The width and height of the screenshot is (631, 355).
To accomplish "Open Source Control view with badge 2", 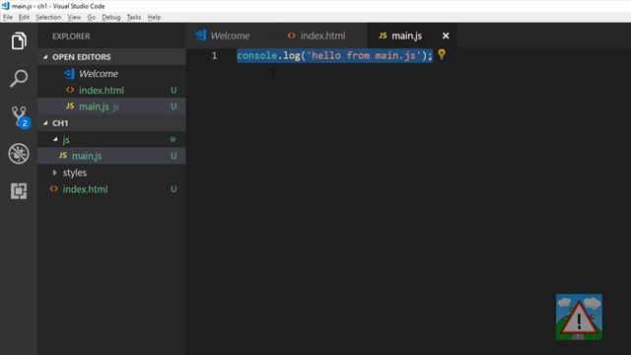I will (x=20, y=116).
